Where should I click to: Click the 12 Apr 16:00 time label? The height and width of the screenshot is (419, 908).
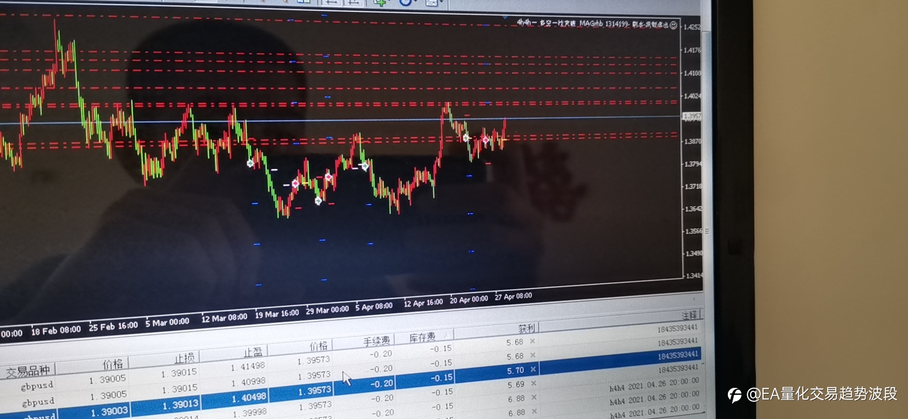click(x=423, y=303)
